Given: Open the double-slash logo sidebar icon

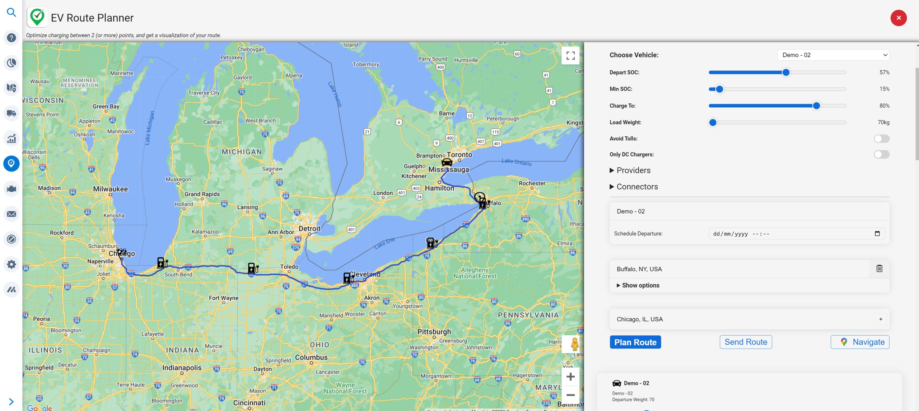Looking at the screenshot, I should coord(11,289).
